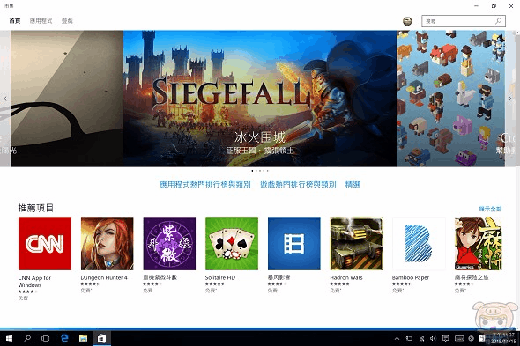This screenshot has width=520, height=346.
Task: Open taskbar search magnifier
Action: [x=27, y=338]
